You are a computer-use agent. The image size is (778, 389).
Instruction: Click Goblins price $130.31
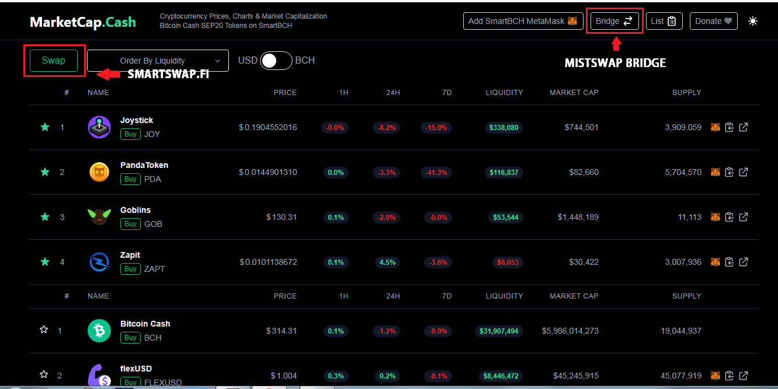282,217
